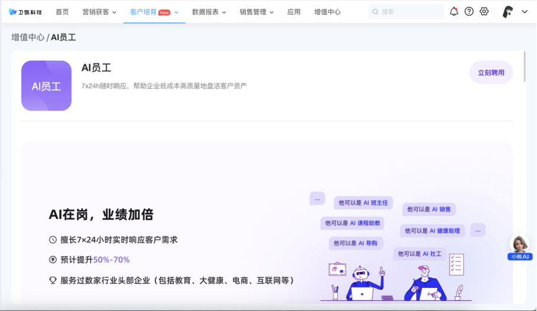Screen dimensions: 537x311
Task: Open the notifications bell
Action: [x=454, y=12]
